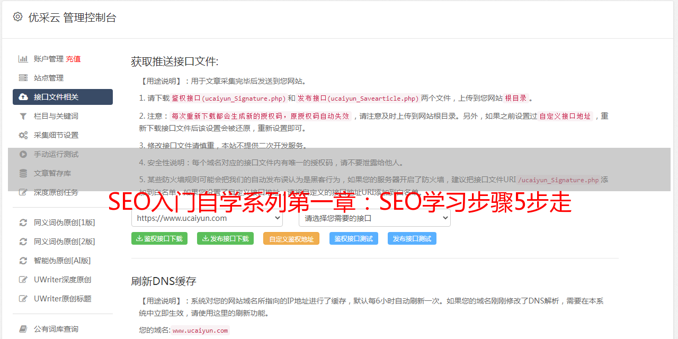The width and height of the screenshot is (678, 339).
Task: Select the 接口文件相关 menu item
Action: click(63, 97)
